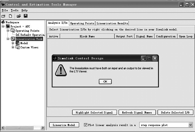Image resolution: width=195 pixels, height=132 pixels.
Task: Click OK in the Simulink Control Design dialog
Action: (x=105, y=81)
